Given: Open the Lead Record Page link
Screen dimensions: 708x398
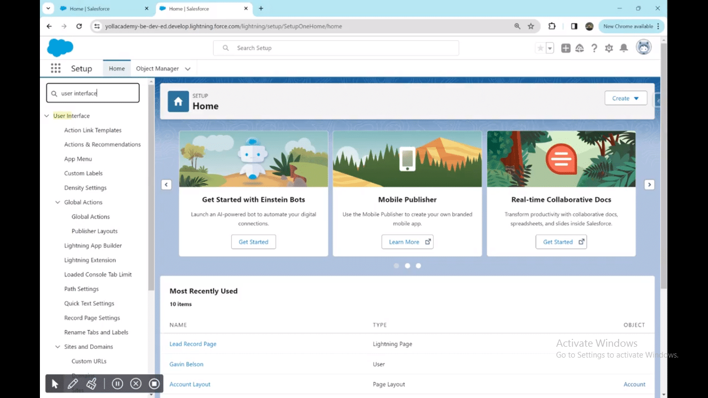Looking at the screenshot, I should (x=193, y=344).
